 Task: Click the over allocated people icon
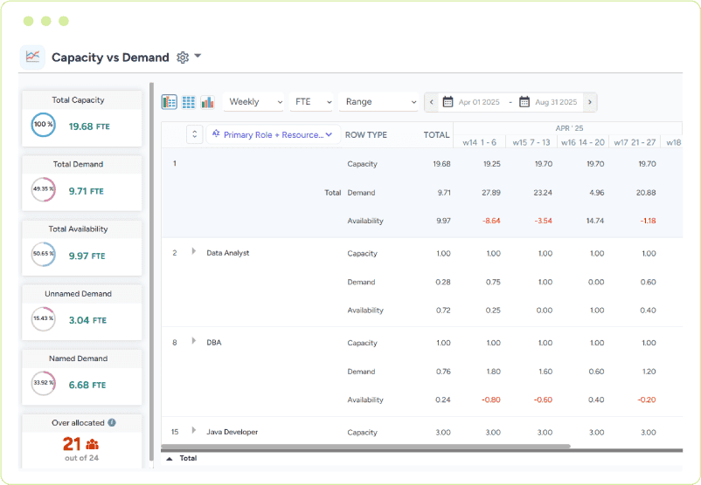point(92,444)
